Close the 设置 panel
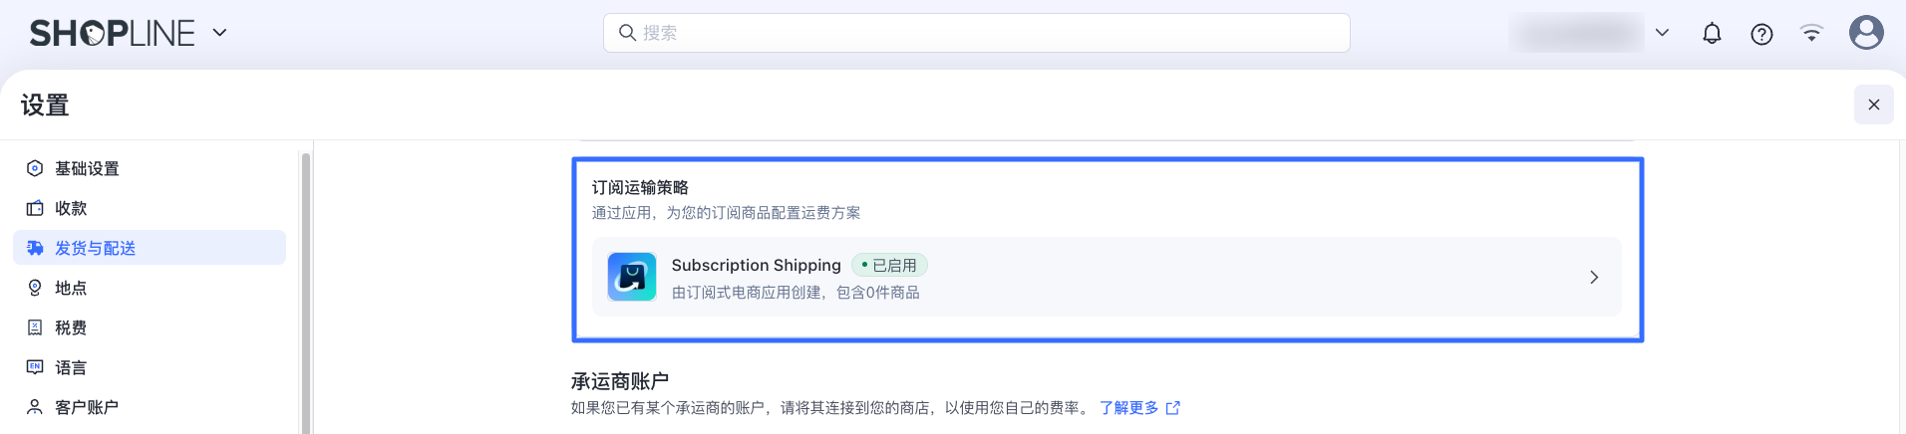Screen dimensions: 1906x434 (1874, 105)
